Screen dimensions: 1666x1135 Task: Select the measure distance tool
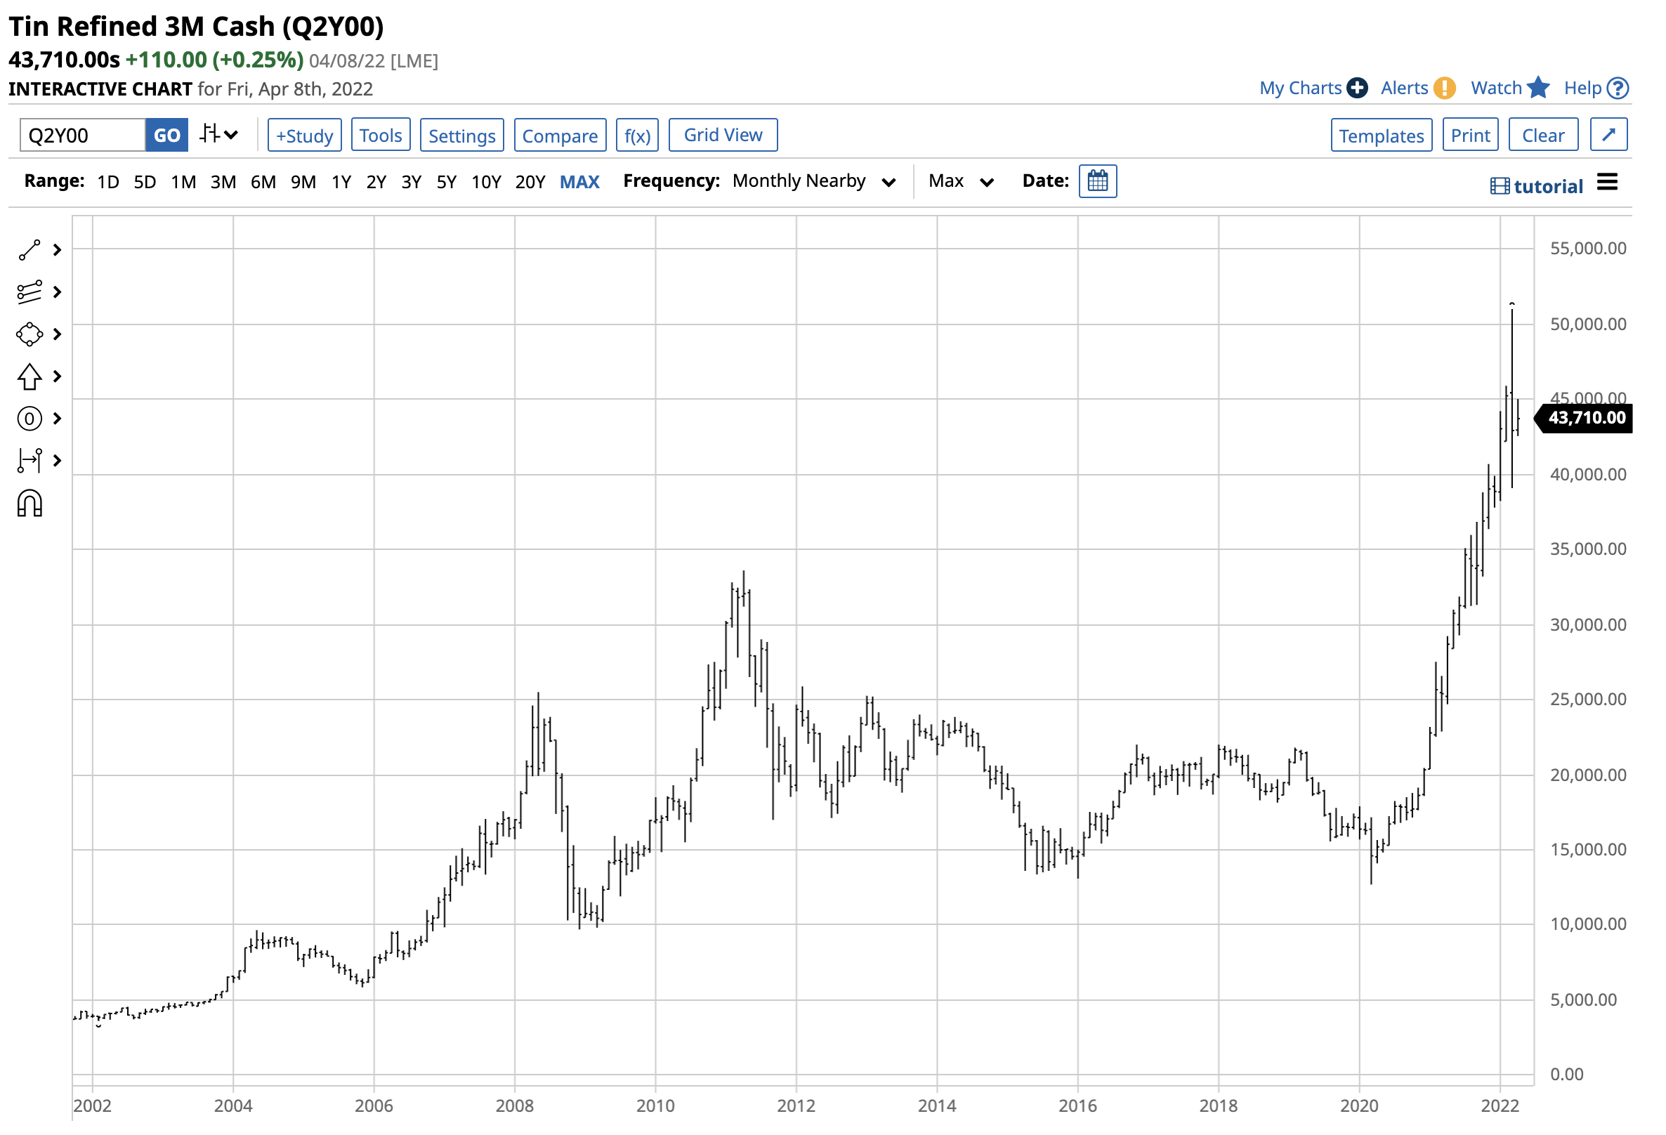(x=29, y=460)
